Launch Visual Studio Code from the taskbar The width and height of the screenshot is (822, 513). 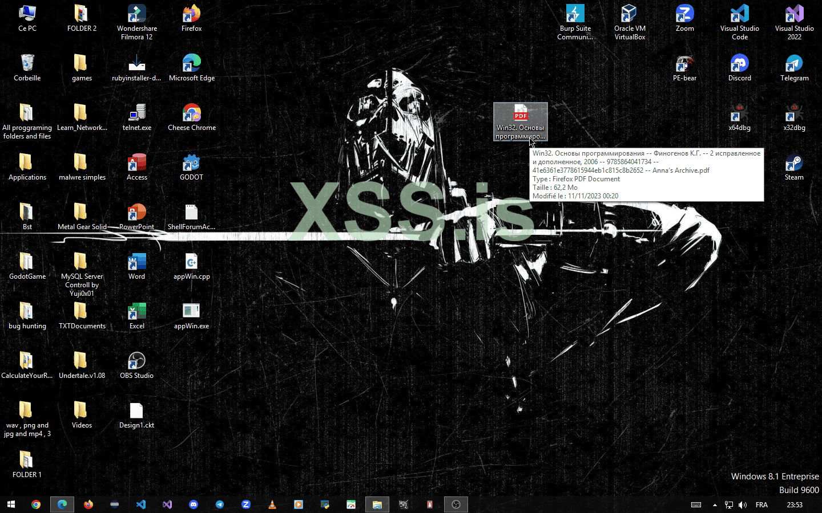coord(141,504)
